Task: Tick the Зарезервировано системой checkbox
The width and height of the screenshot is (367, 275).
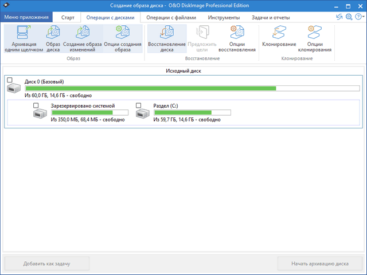Action: (x=36, y=105)
